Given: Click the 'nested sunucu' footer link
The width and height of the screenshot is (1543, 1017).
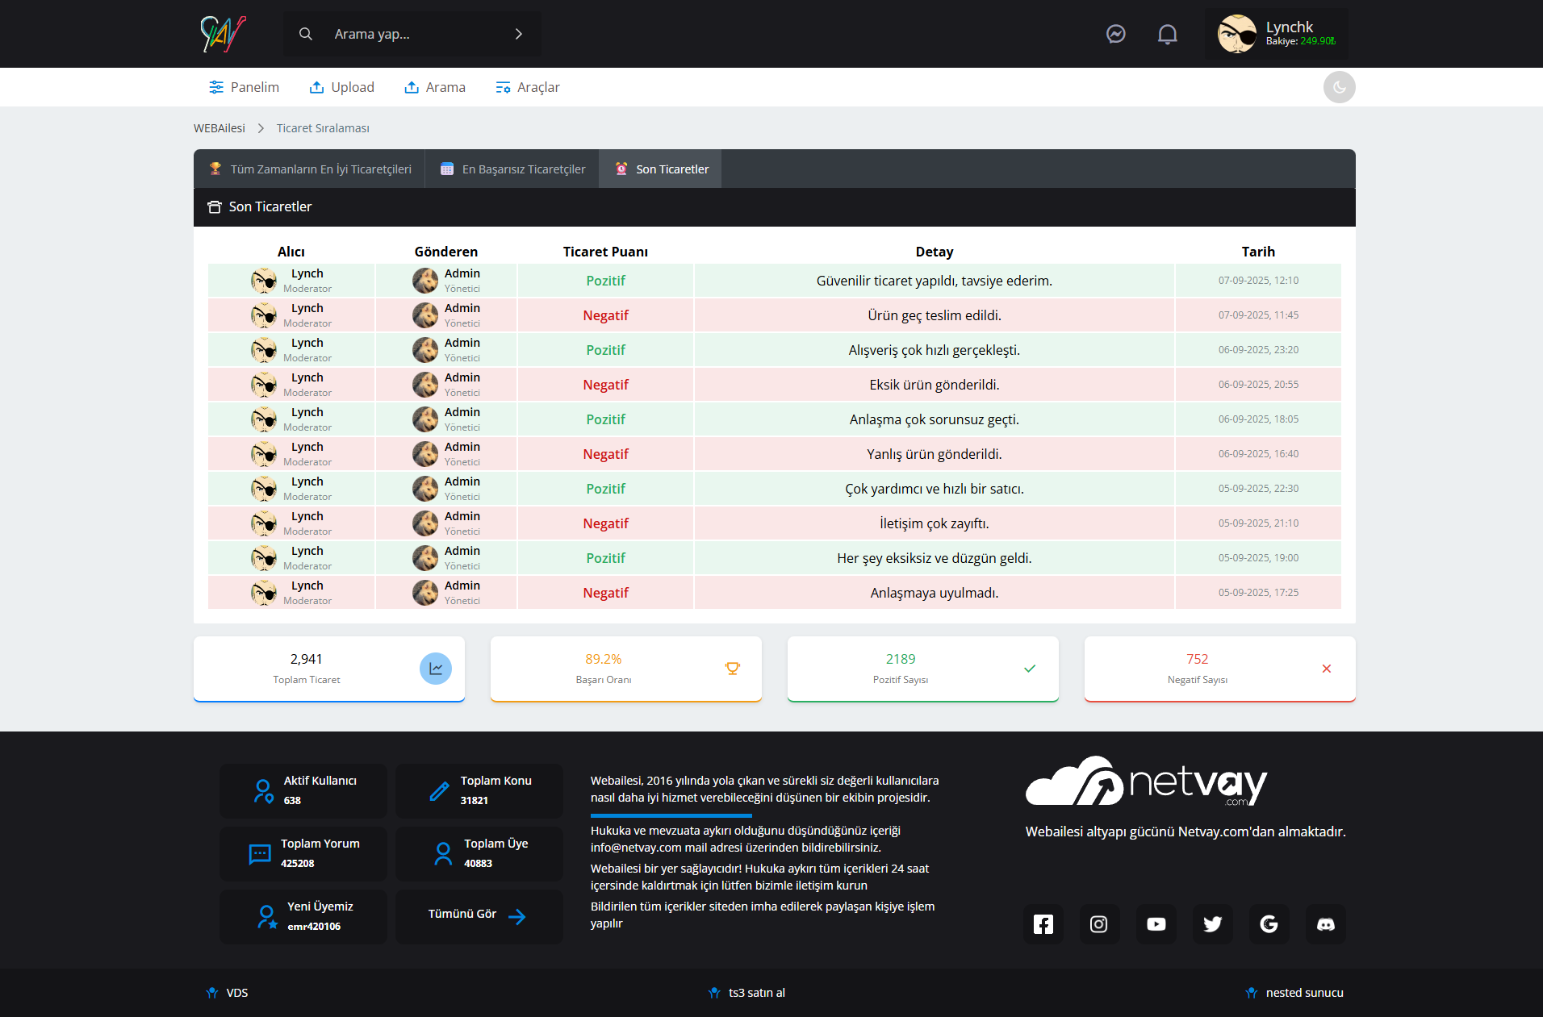Looking at the screenshot, I should [x=1295, y=993].
